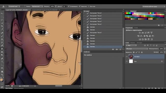Toggle Quick Mask mode in toolbox
The height and width of the screenshot is (93, 166).
click(x=2, y=84)
